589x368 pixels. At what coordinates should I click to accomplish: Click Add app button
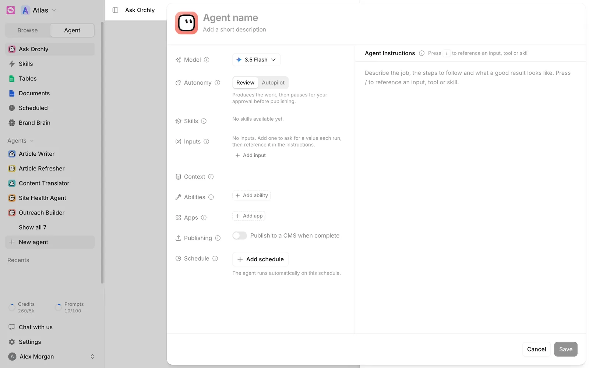[249, 216]
